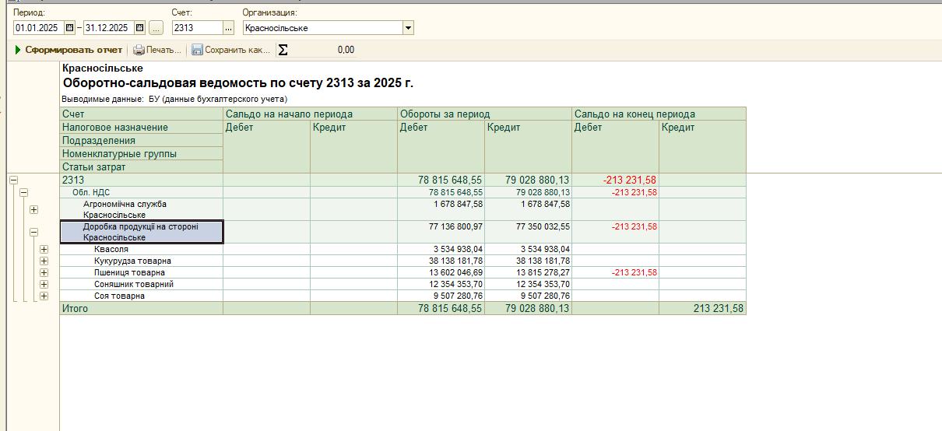
Task: Select the Квасоля cell
Action: point(142,249)
